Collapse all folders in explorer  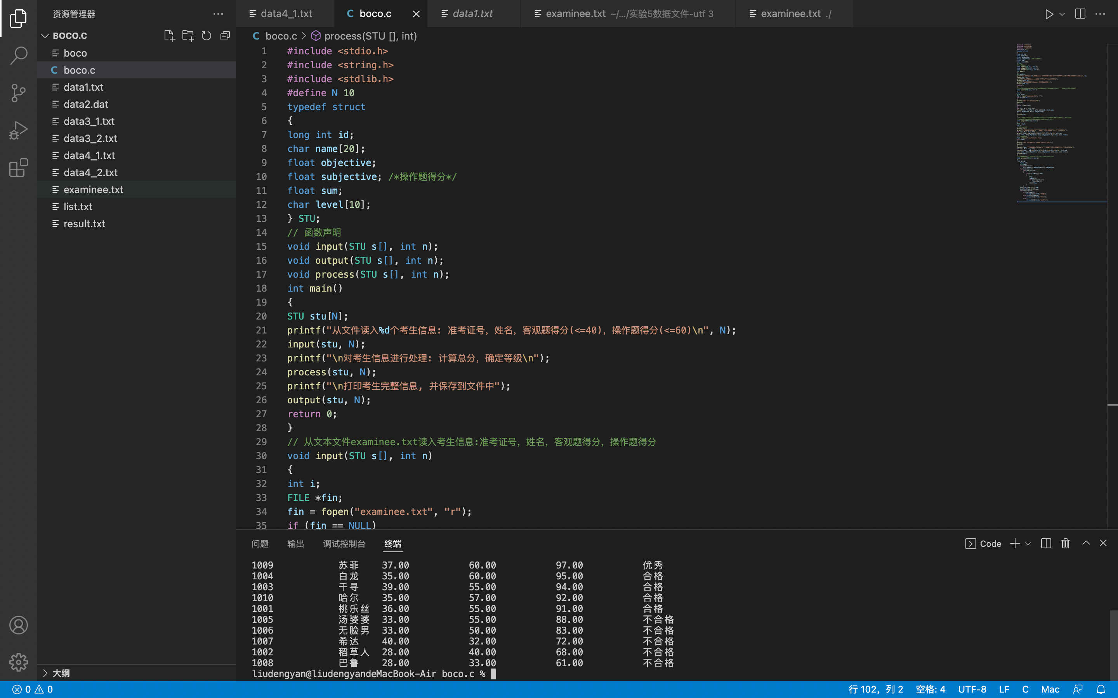click(x=225, y=36)
